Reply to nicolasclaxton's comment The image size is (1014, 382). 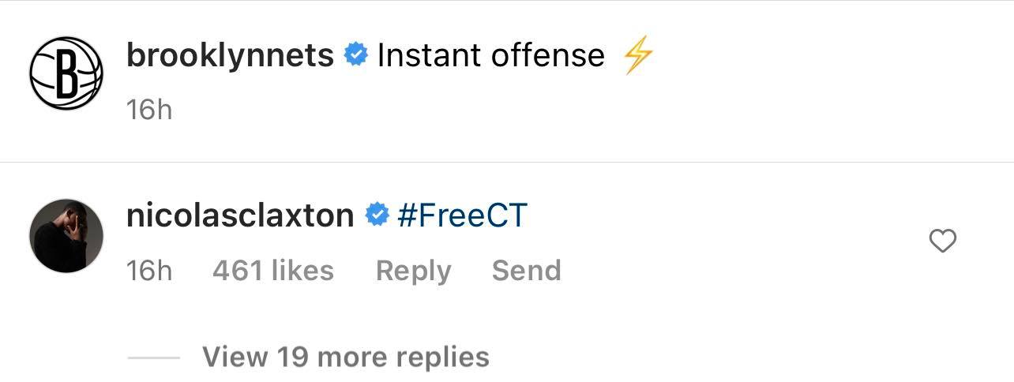click(413, 271)
